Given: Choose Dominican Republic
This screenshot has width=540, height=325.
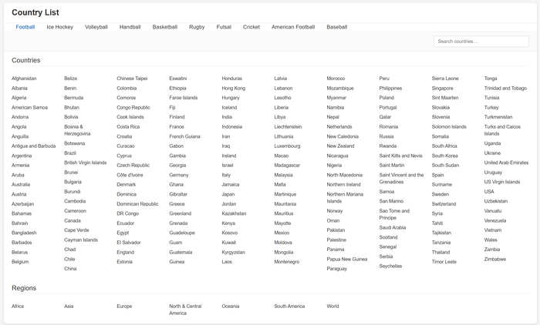Looking at the screenshot, I should coord(138,203).
